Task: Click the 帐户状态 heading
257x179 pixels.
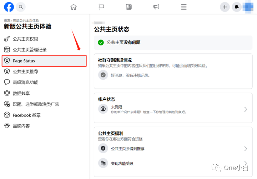Action: 106,99
